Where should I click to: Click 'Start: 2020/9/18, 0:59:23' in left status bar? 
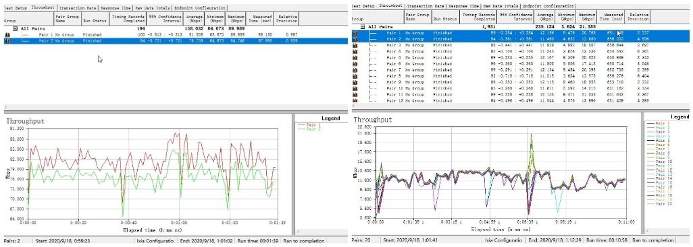pyautogui.click(x=63, y=241)
